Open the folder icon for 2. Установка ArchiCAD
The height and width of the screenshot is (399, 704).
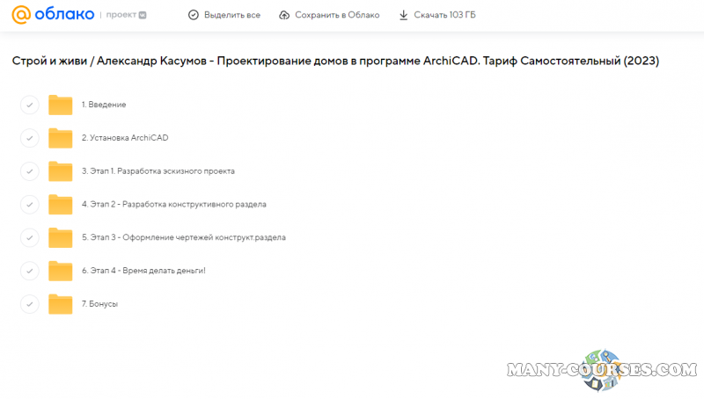point(60,138)
